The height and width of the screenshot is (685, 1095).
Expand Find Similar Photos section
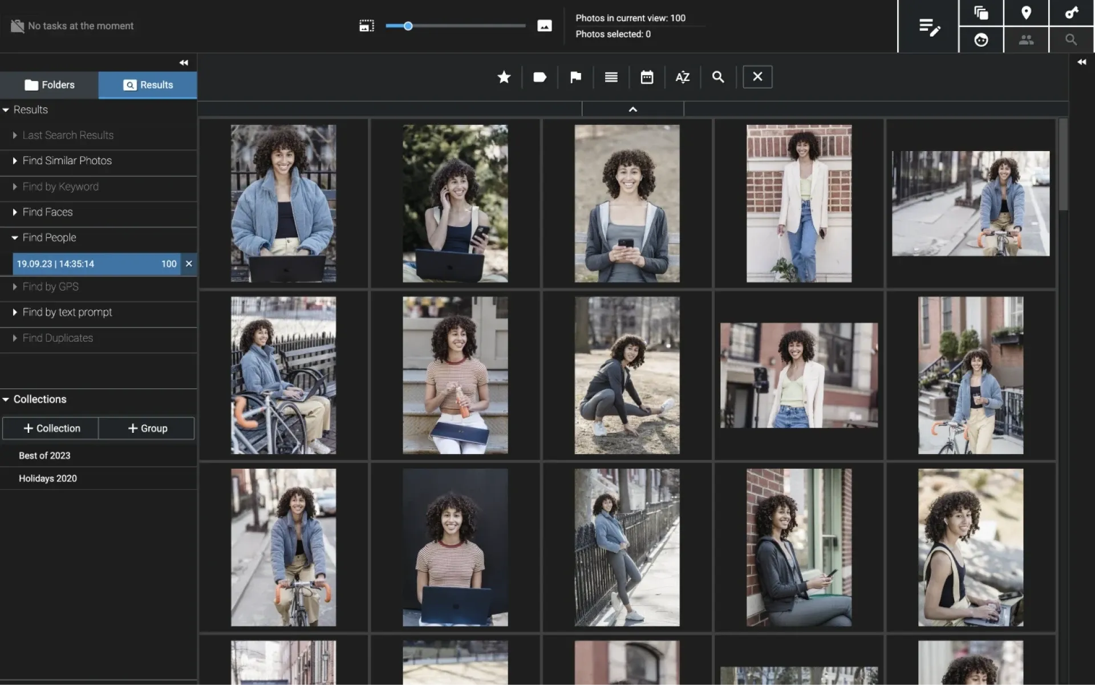coord(67,161)
